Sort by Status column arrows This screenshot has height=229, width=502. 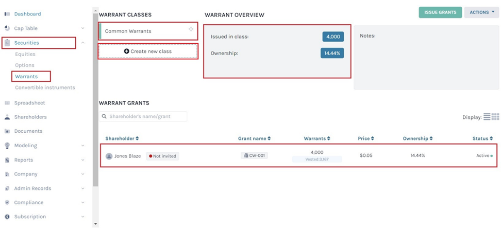point(491,138)
